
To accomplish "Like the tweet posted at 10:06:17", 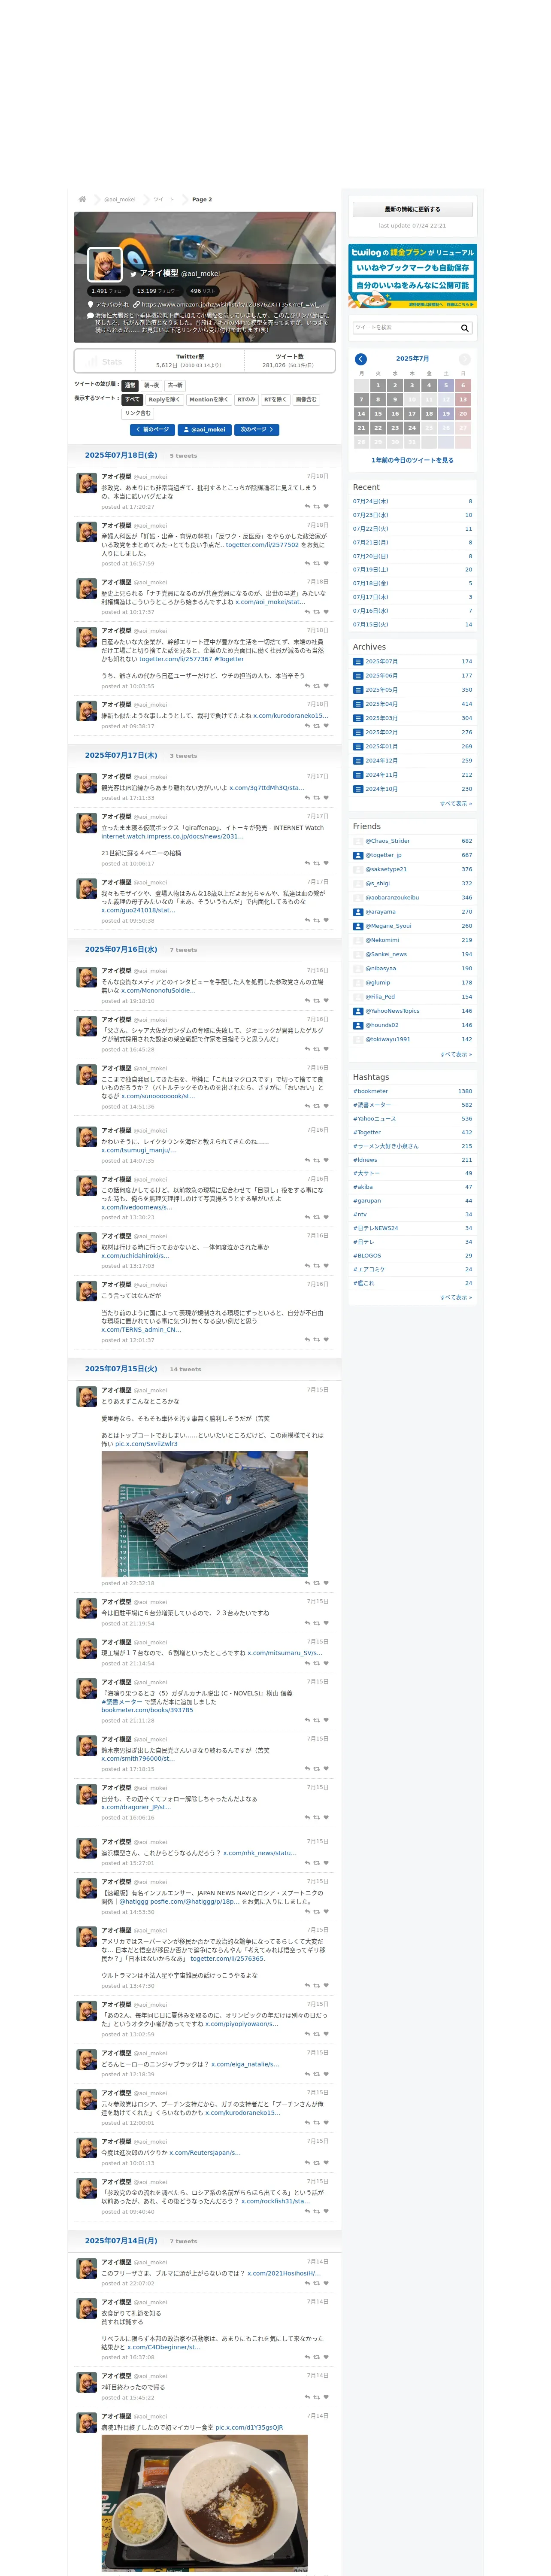I will coord(326,863).
